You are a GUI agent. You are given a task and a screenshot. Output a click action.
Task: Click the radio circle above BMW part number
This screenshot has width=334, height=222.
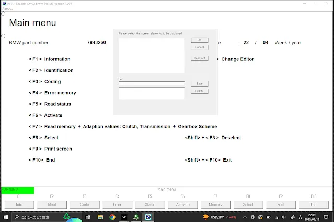(3, 36)
